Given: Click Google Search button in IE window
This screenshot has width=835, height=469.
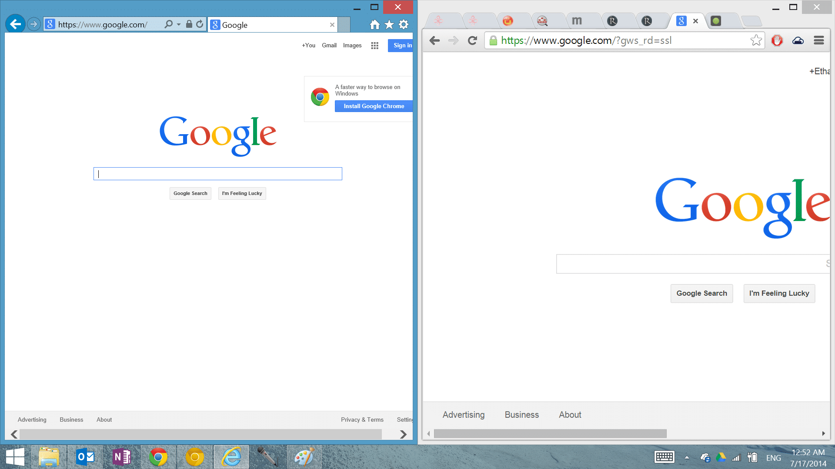Looking at the screenshot, I should [x=190, y=193].
